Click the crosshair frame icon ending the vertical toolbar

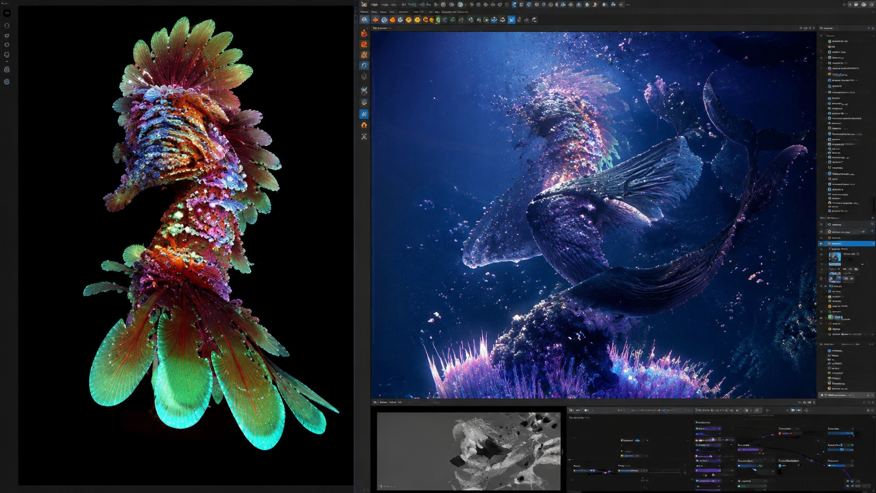coord(364,137)
